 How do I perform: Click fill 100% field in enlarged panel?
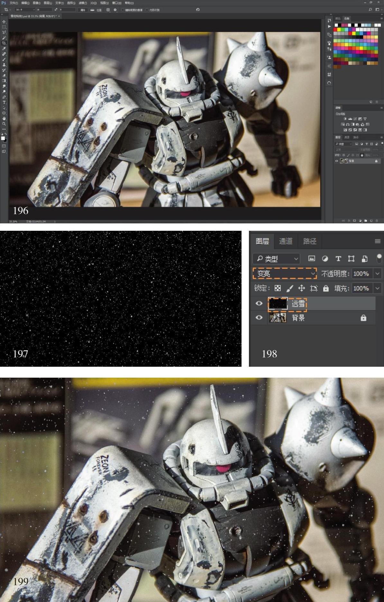tap(362, 288)
